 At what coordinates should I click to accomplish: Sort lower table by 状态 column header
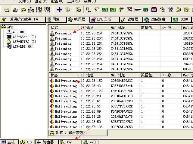(64, 75)
